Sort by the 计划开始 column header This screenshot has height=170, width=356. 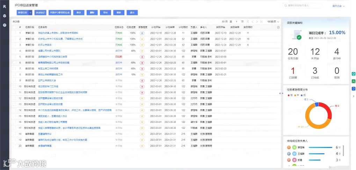tap(156, 27)
